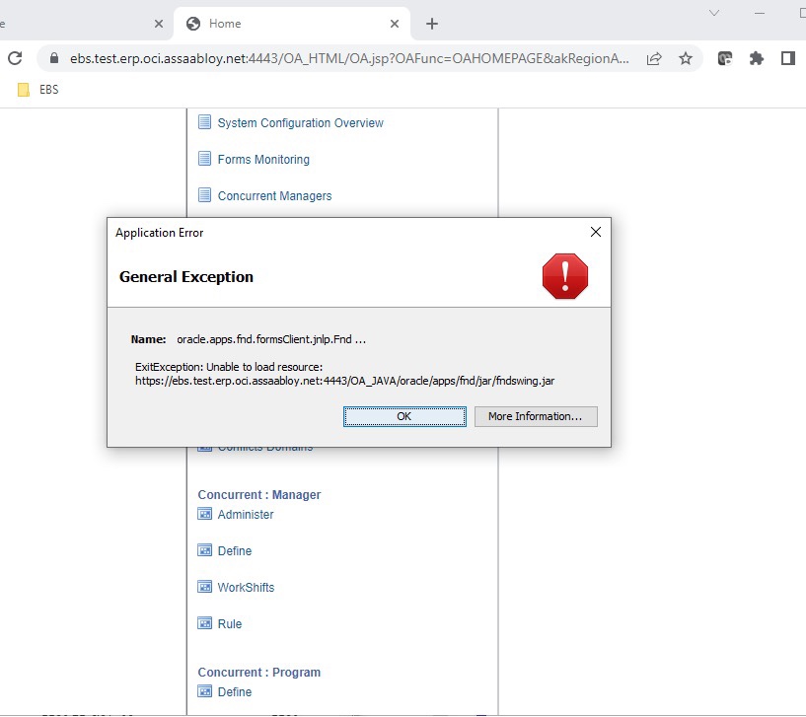Screen dimensions: 806x717
Task: Open the Concurrent Managers link
Action: click(x=274, y=196)
